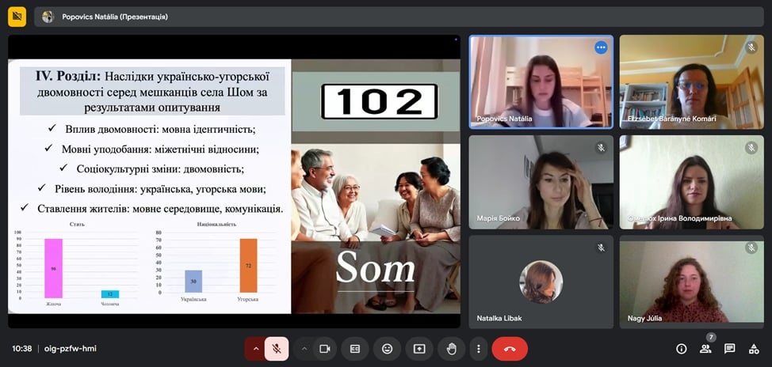Open options on Popovics Natália's tile

[x=601, y=47]
